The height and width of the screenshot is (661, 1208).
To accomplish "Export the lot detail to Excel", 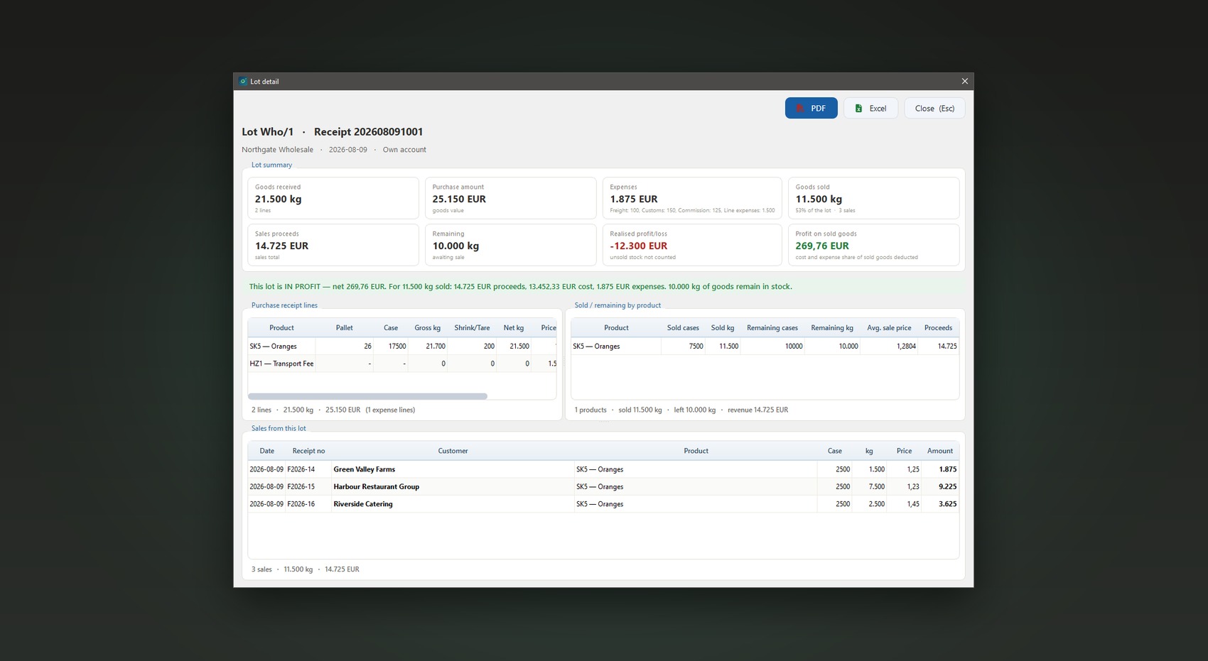I will coord(870,108).
